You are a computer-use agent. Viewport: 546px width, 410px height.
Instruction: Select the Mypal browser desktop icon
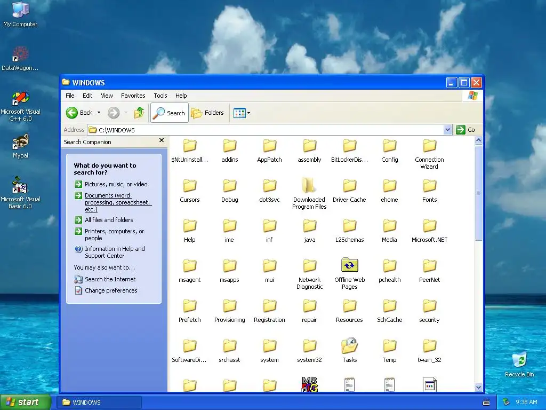pos(20,146)
